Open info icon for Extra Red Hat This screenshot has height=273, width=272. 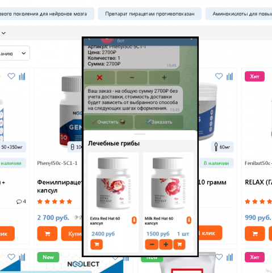tap(134, 220)
